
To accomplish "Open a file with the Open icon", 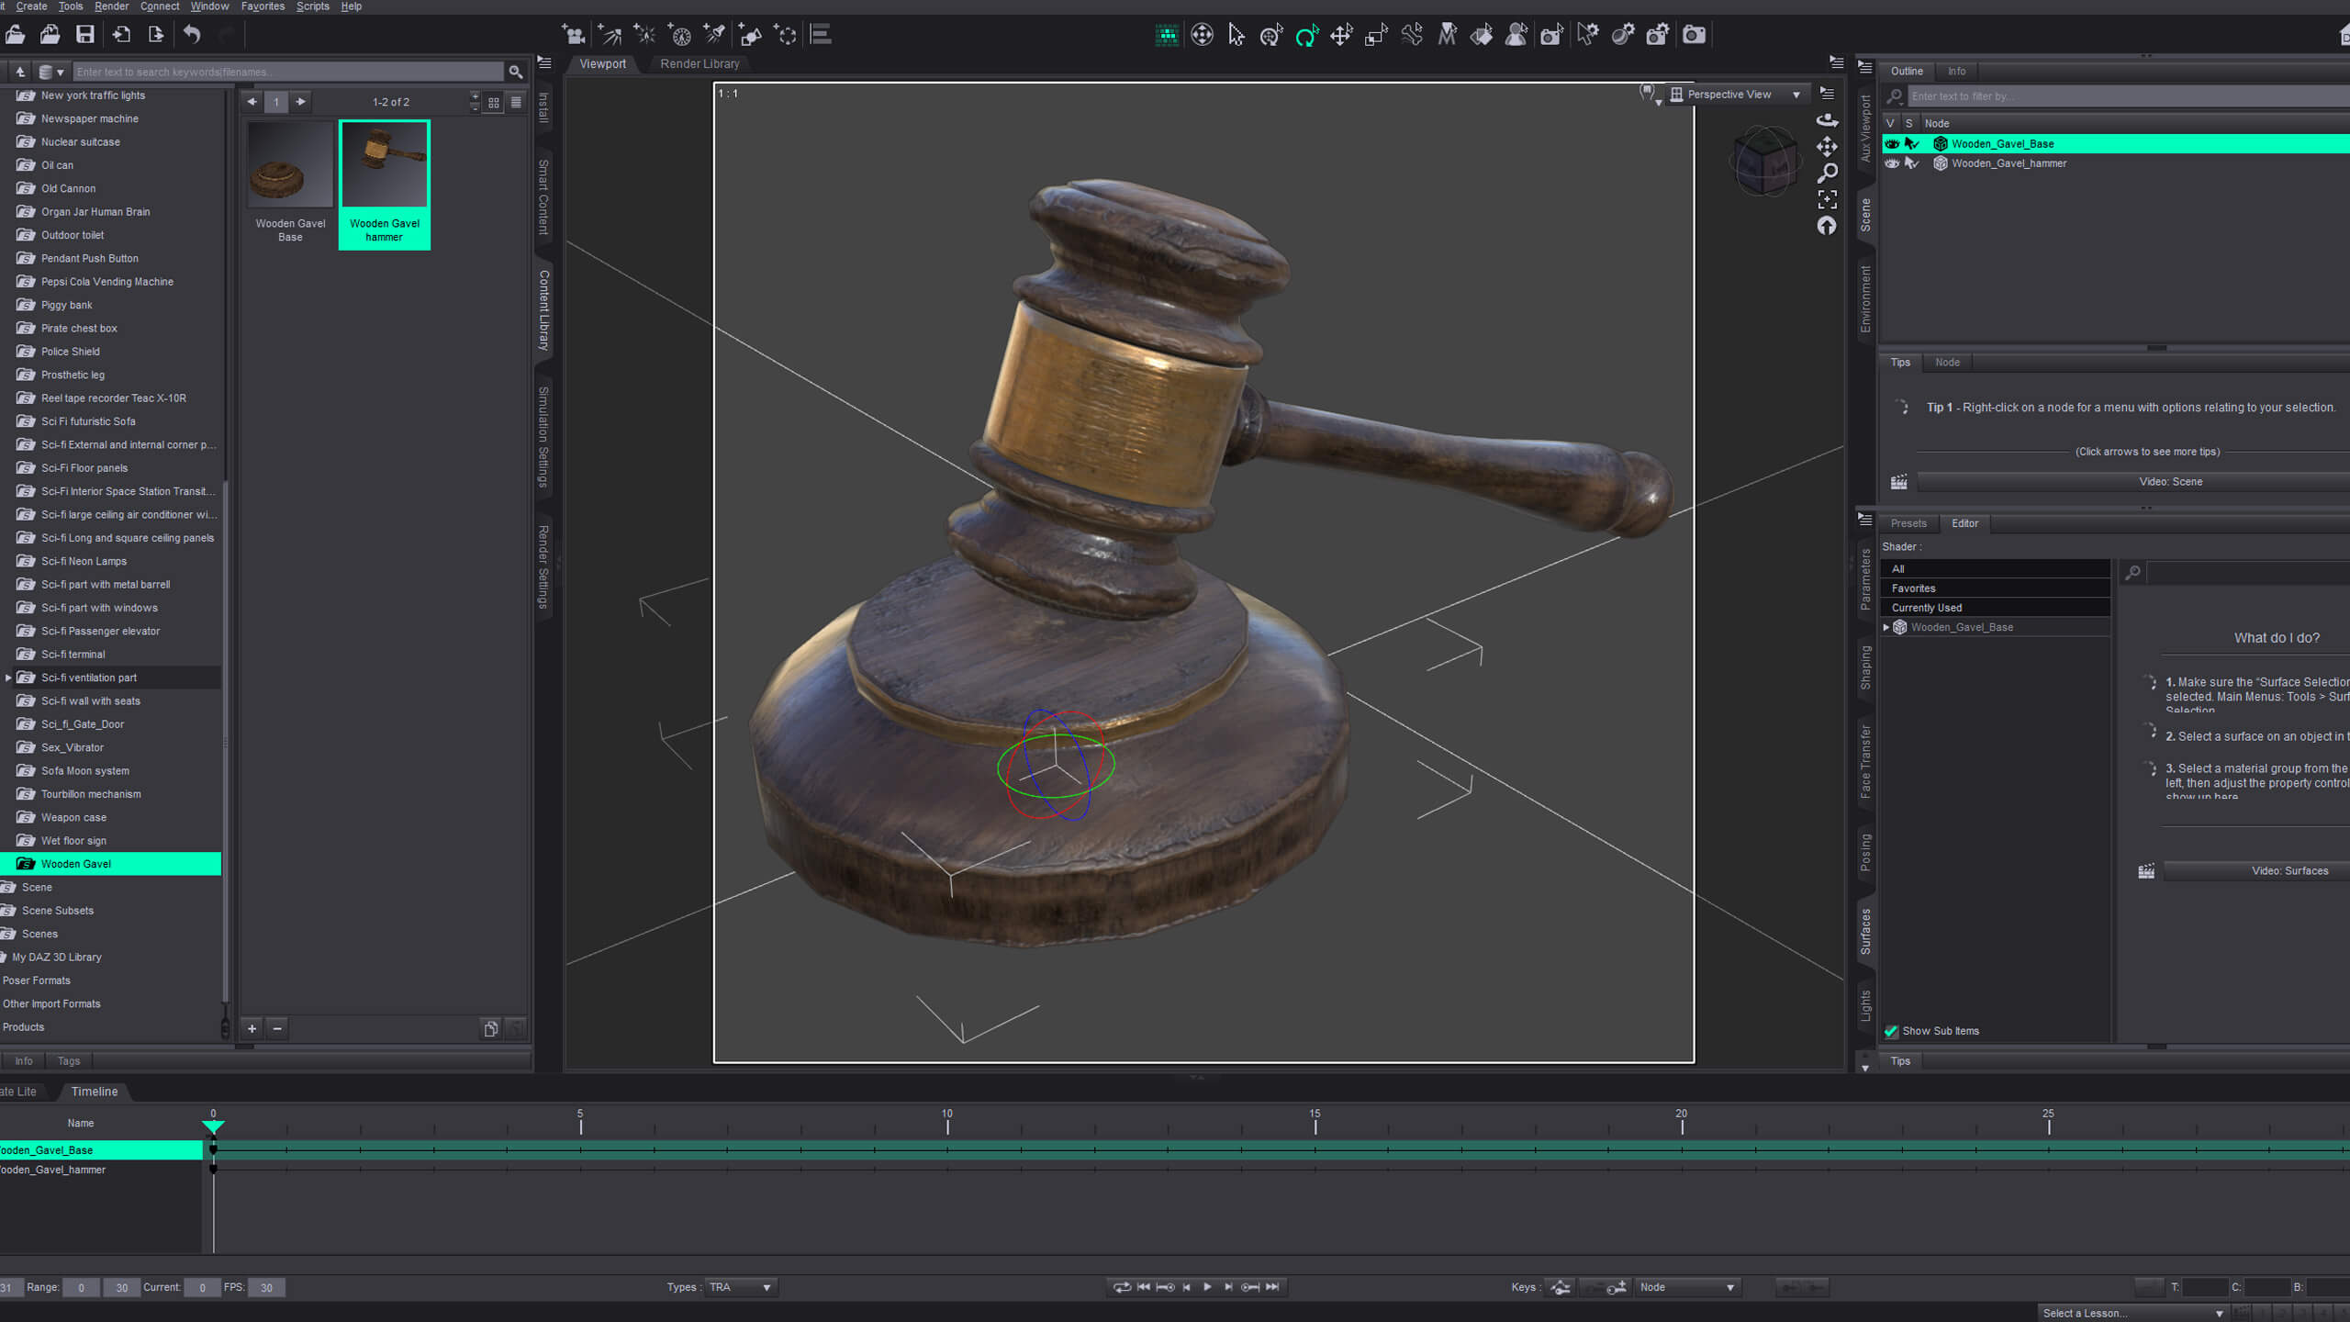I will click(15, 35).
